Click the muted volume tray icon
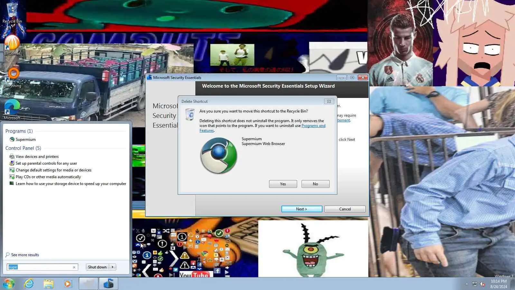Image resolution: width=515 pixels, height=290 pixels. (x=482, y=284)
